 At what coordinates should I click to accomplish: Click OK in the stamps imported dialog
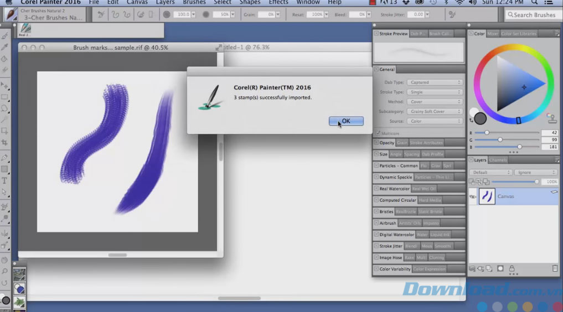point(346,121)
